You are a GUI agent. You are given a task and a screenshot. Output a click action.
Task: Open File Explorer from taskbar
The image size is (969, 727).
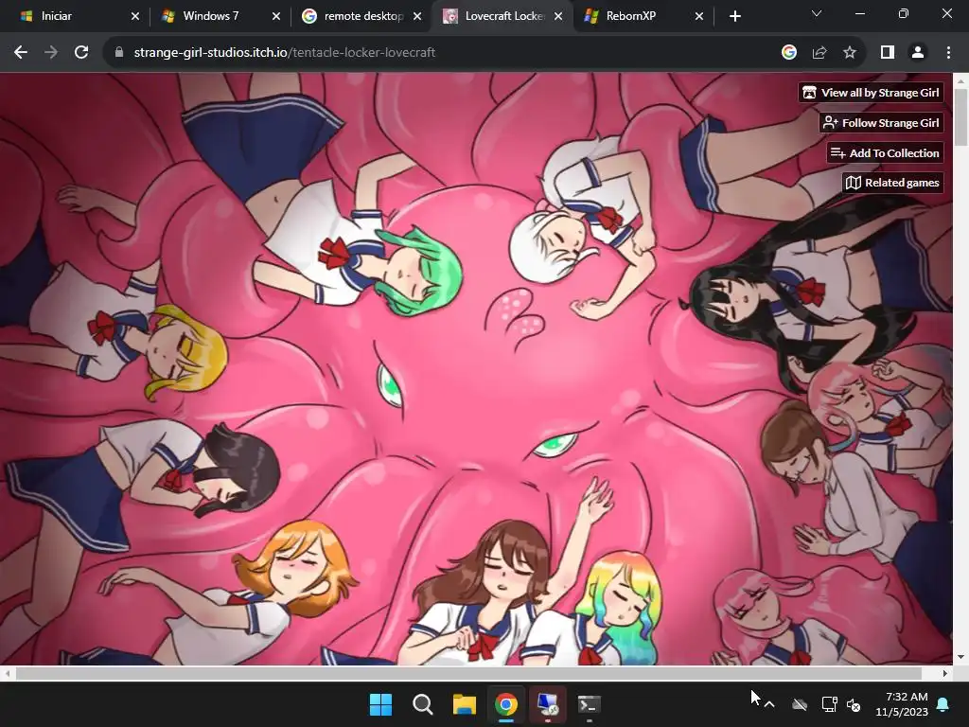[464, 704]
